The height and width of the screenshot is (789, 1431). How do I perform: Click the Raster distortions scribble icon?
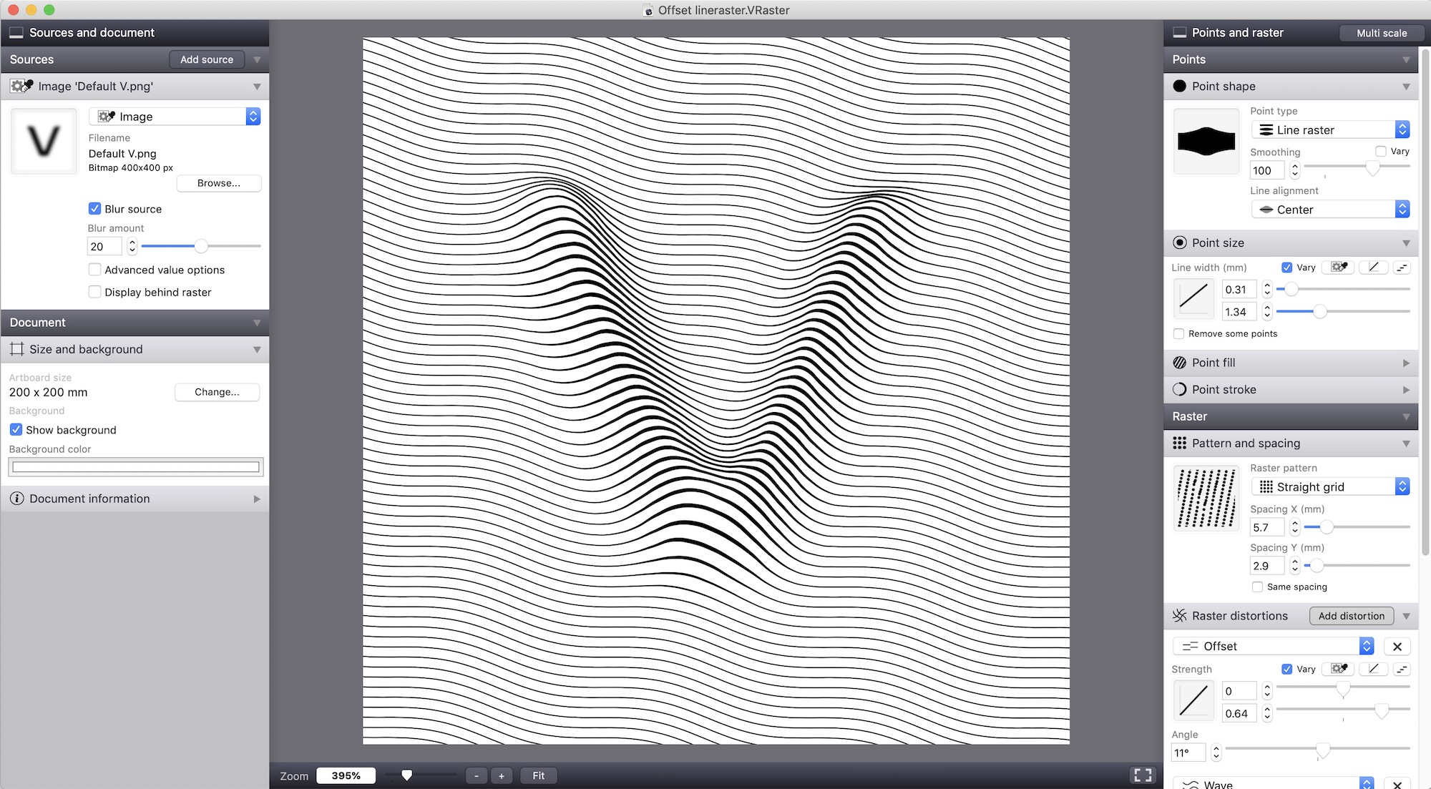[x=1179, y=615]
